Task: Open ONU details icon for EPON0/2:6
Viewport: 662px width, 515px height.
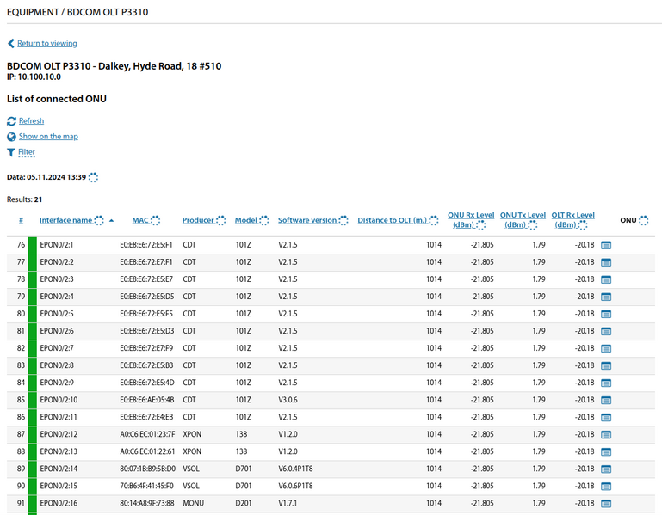Action: coord(606,331)
